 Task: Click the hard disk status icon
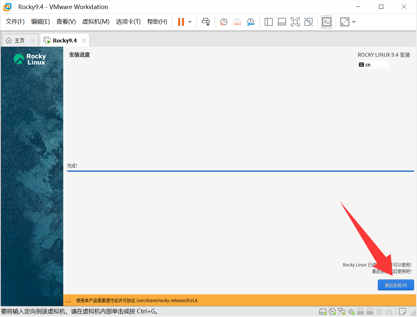point(323,312)
